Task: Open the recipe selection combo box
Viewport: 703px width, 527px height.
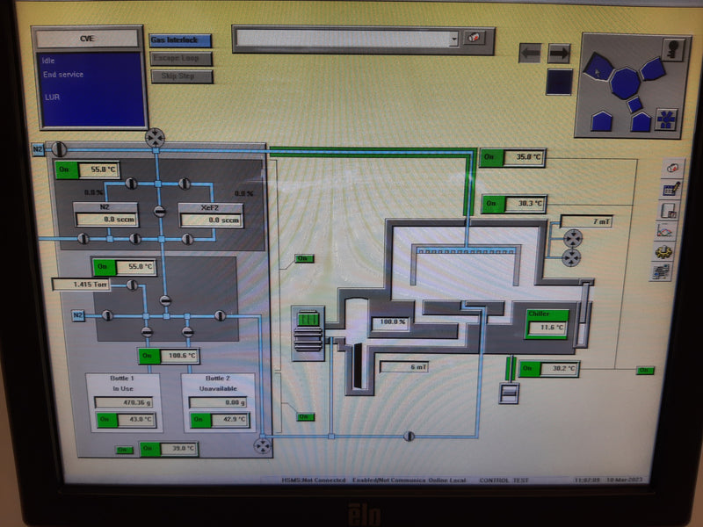Action: [x=342, y=39]
